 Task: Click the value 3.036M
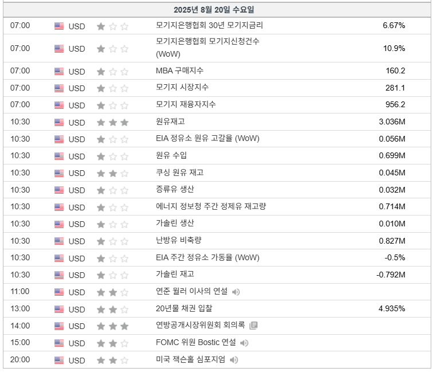[392, 122]
